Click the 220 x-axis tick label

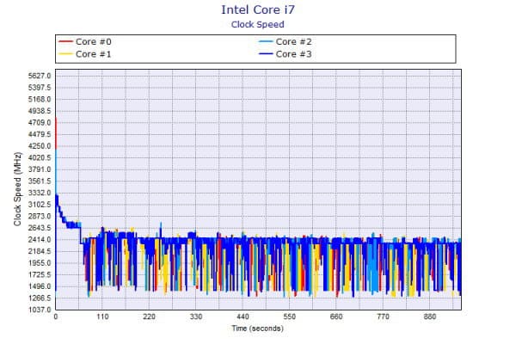[149, 316]
